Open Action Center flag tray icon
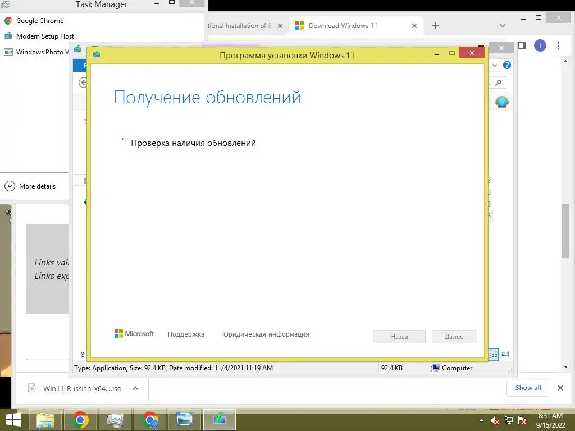This screenshot has width=575, height=431. click(522, 421)
